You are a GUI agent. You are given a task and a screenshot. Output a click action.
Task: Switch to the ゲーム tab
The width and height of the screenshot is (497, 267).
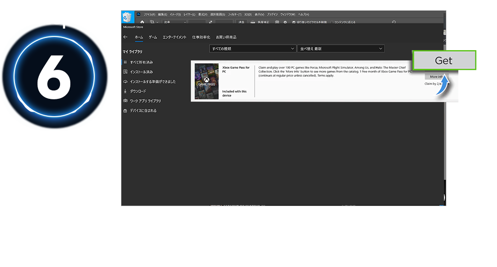click(x=153, y=37)
